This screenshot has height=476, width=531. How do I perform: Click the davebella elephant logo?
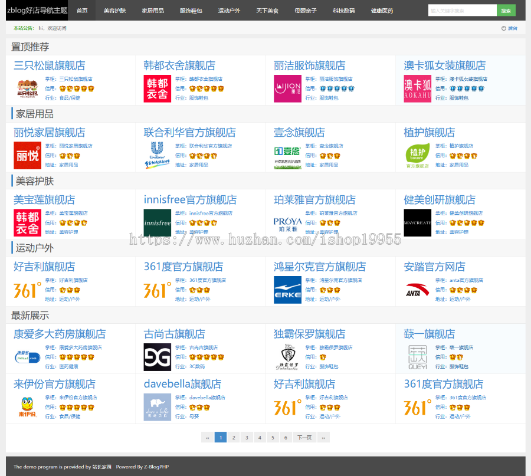click(x=157, y=407)
